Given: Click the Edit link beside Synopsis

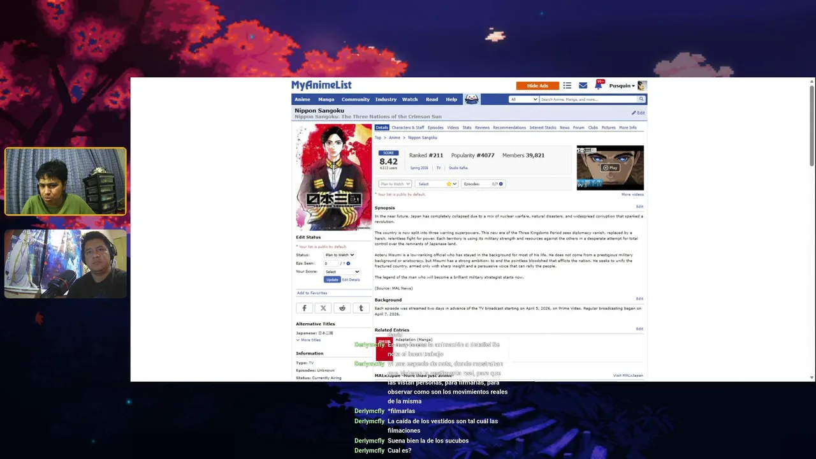Looking at the screenshot, I should coord(639,207).
